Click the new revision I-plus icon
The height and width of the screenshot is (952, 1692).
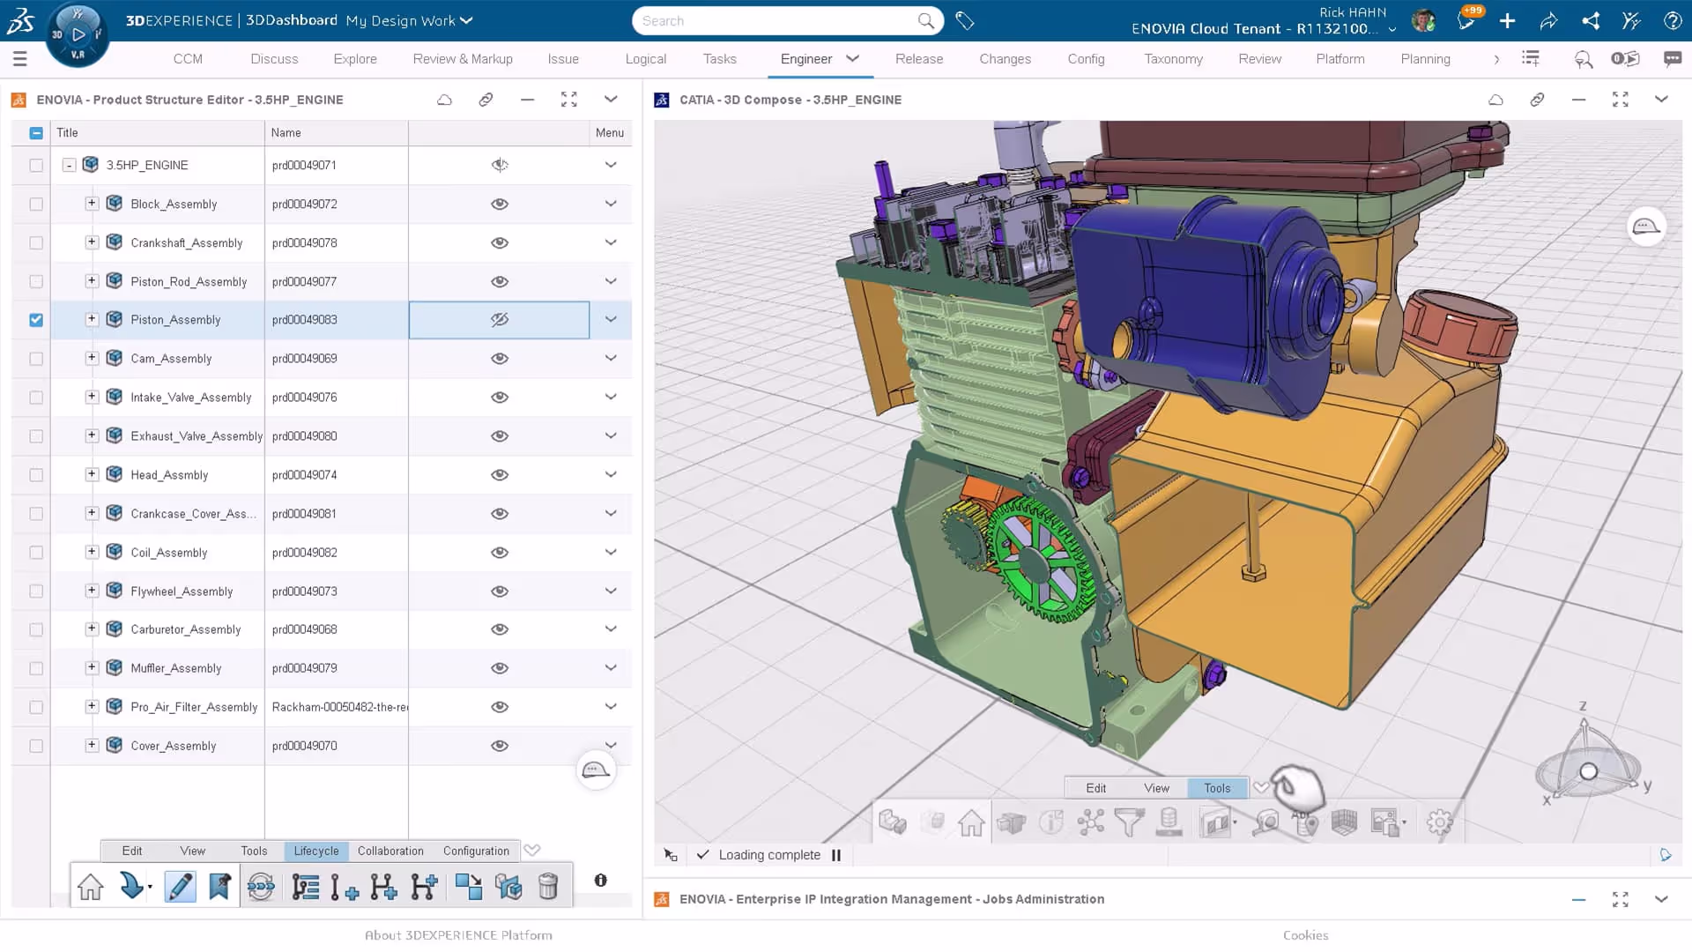click(344, 886)
